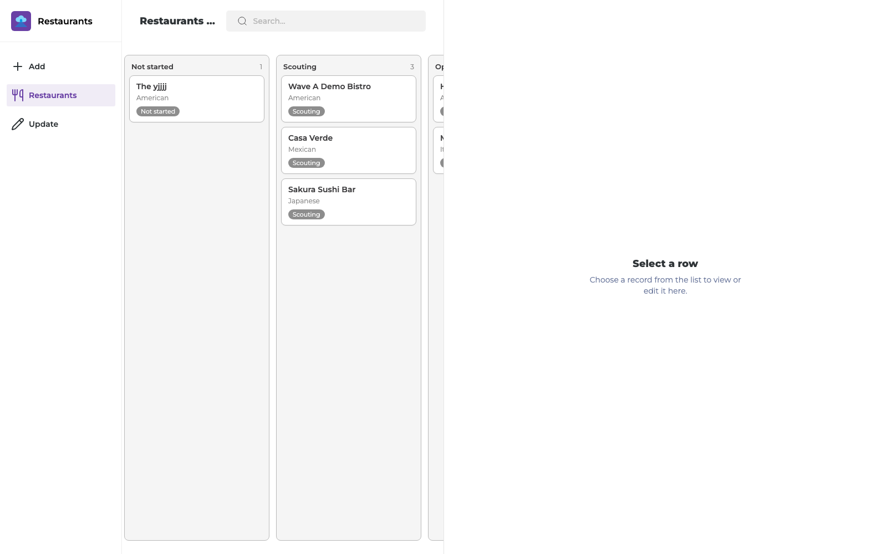The width and height of the screenshot is (887, 554).
Task: Open the Wave A Demo Bistro card
Action: [349, 99]
